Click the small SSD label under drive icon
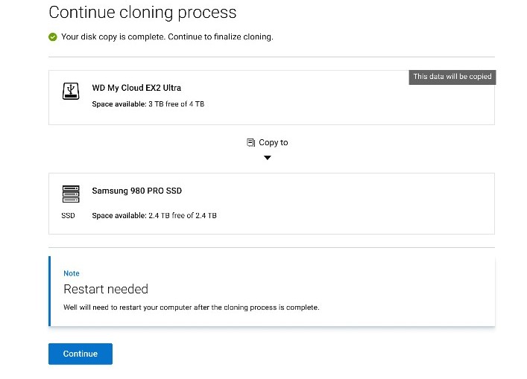This screenshot has width=527, height=379. [68, 216]
